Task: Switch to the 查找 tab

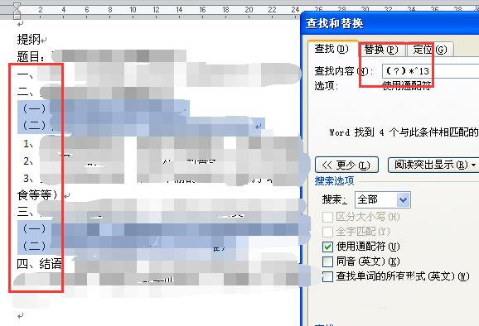Action: [x=332, y=49]
